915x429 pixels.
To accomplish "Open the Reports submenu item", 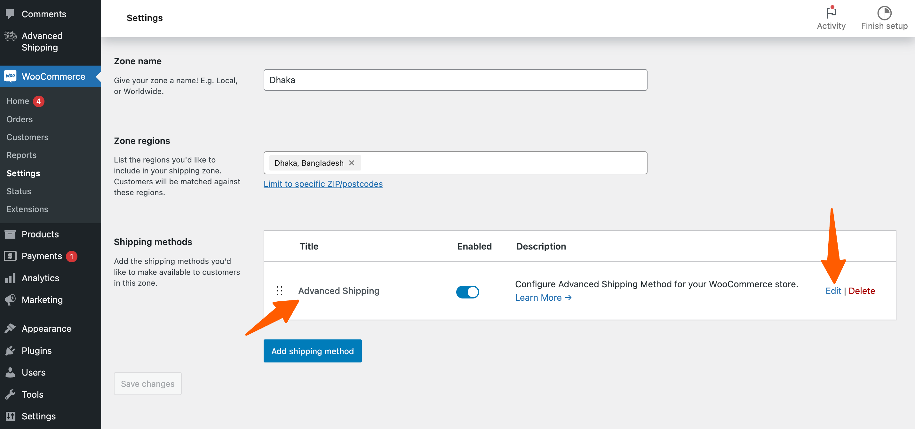I will tap(21, 155).
